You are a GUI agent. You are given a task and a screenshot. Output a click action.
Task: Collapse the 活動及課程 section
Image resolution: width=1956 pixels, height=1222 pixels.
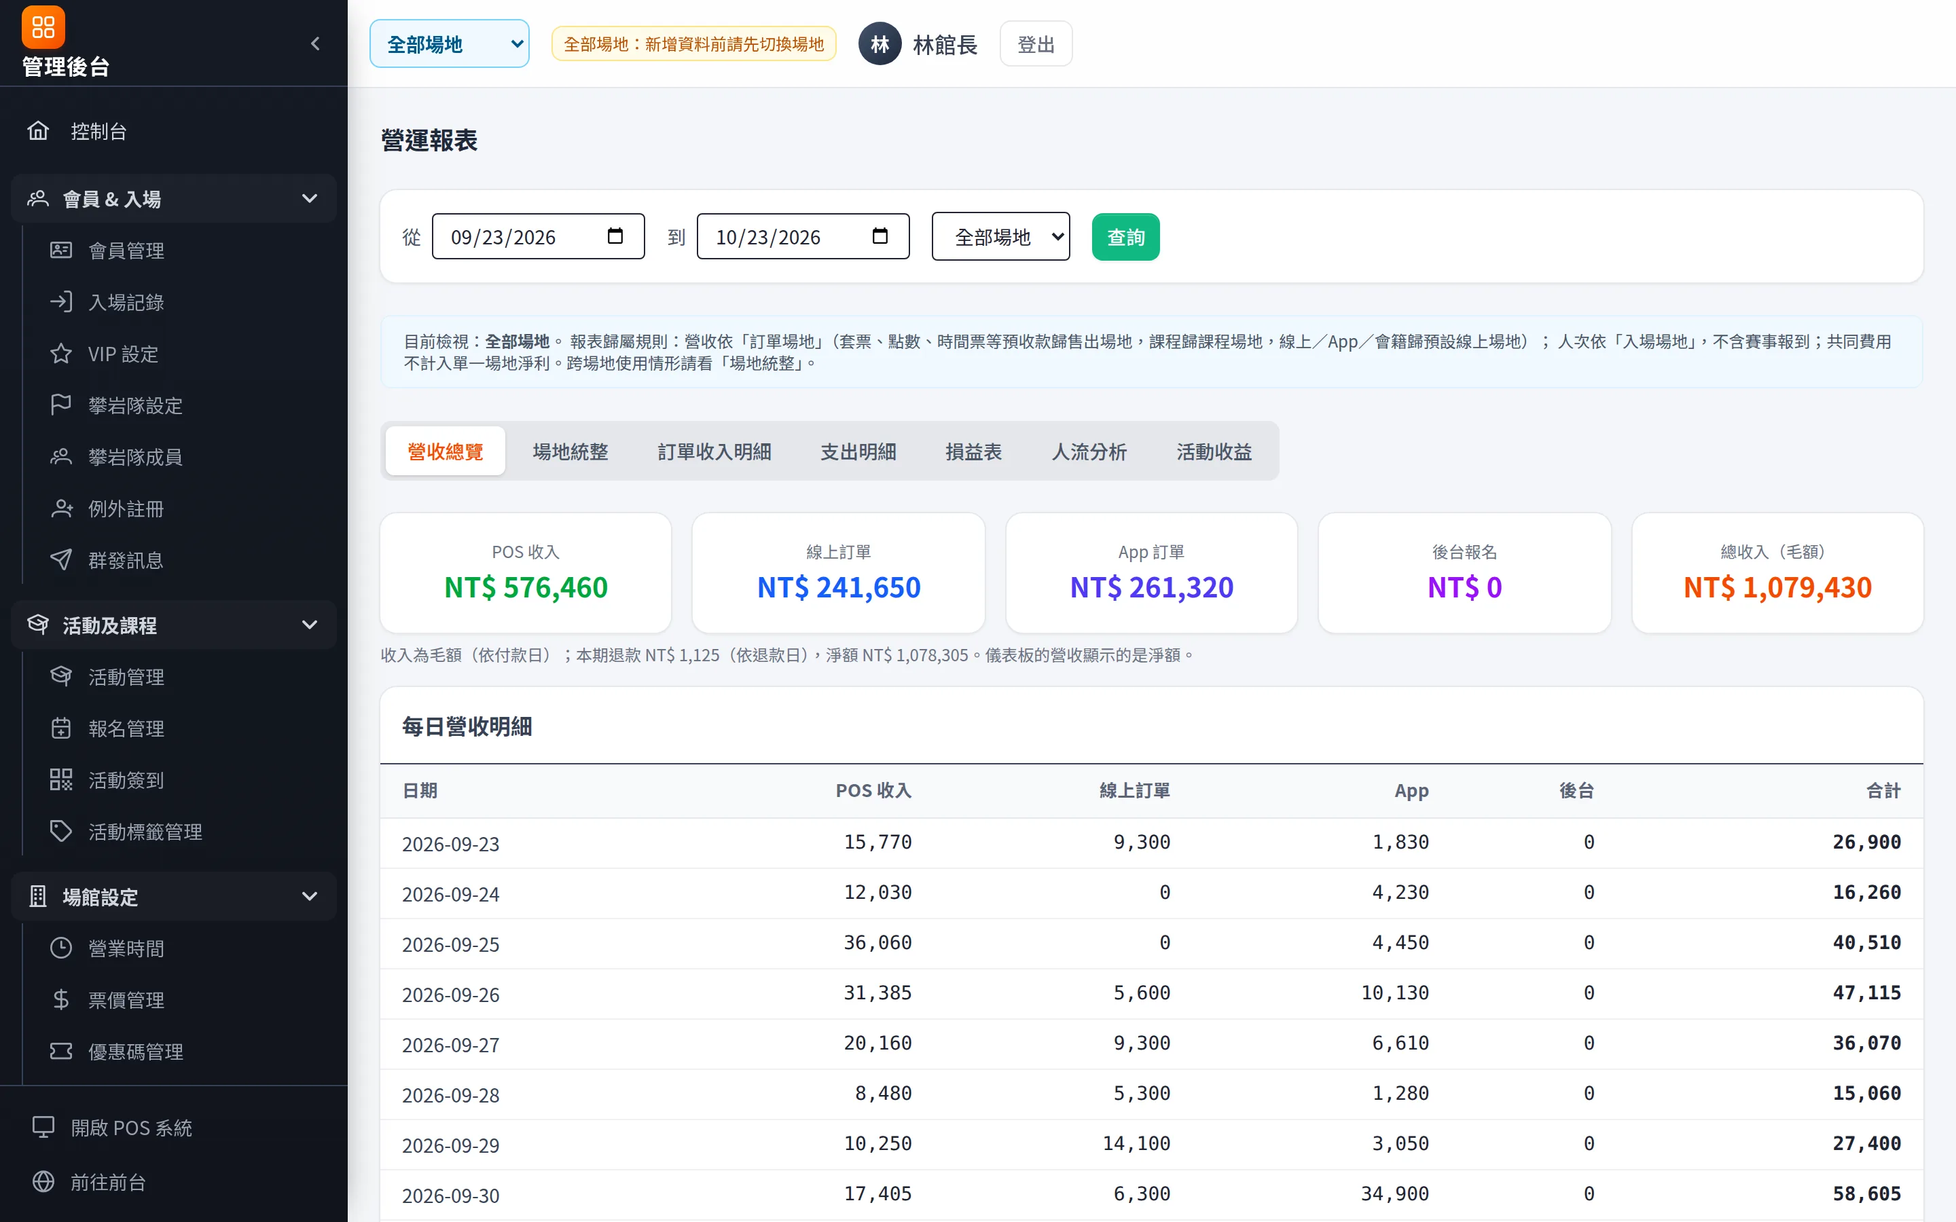[x=174, y=625]
